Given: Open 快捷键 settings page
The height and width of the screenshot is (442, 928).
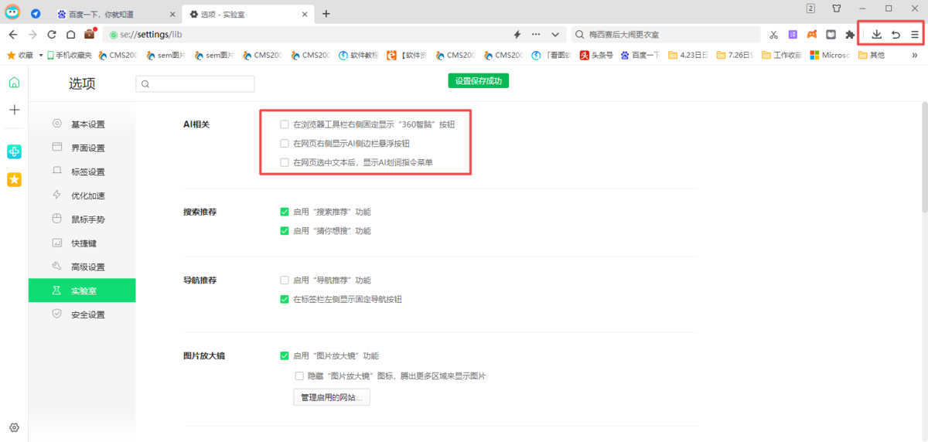Looking at the screenshot, I should [82, 243].
